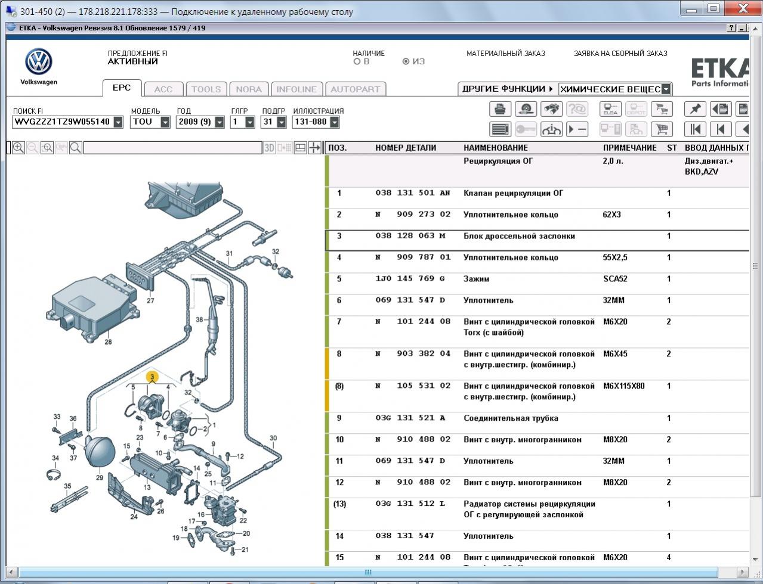The width and height of the screenshot is (763, 584).
Task: Click the pushpin icon
Action: [x=695, y=109]
